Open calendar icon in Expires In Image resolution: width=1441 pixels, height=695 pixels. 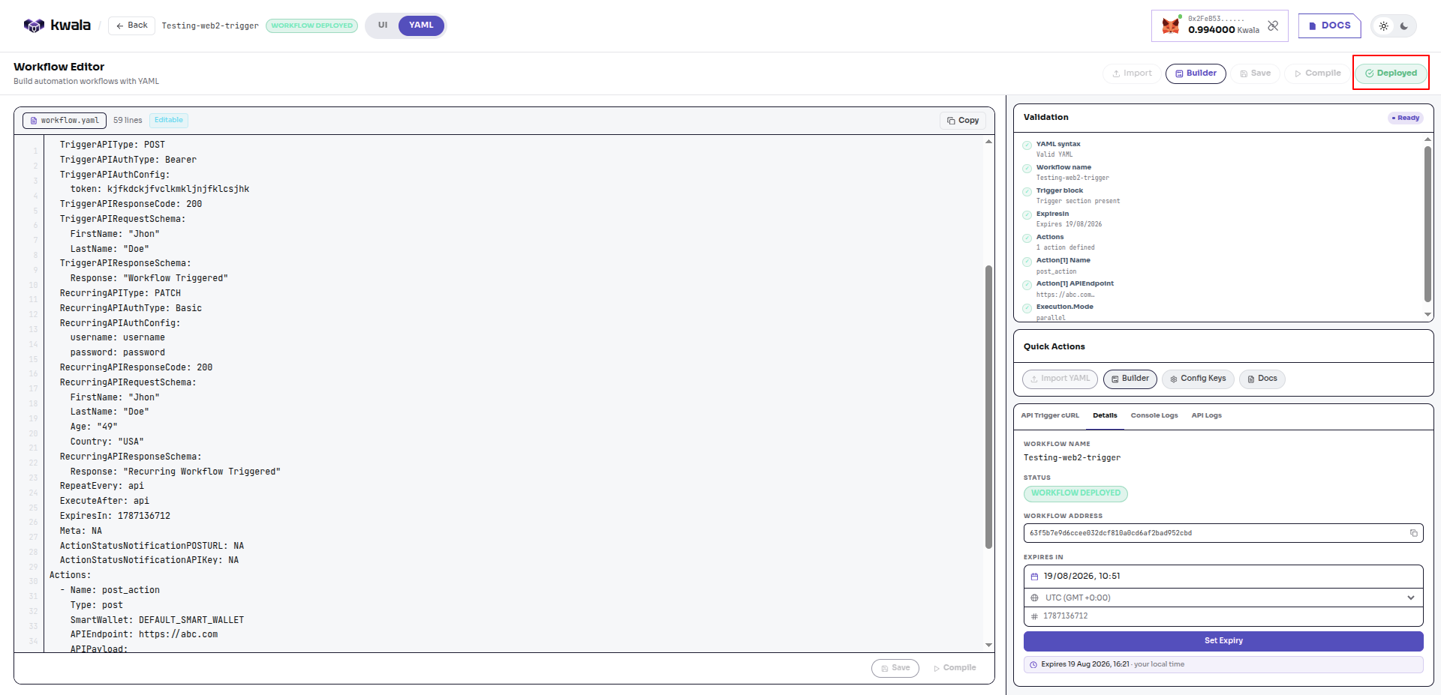(1034, 577)
